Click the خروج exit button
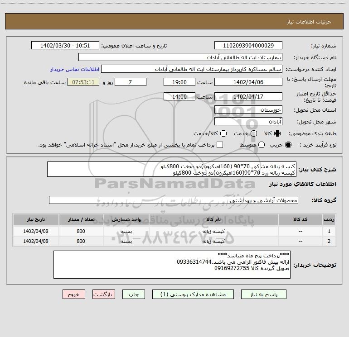The height and width of the screenshot is (337, 349). [x=74, y=294]
